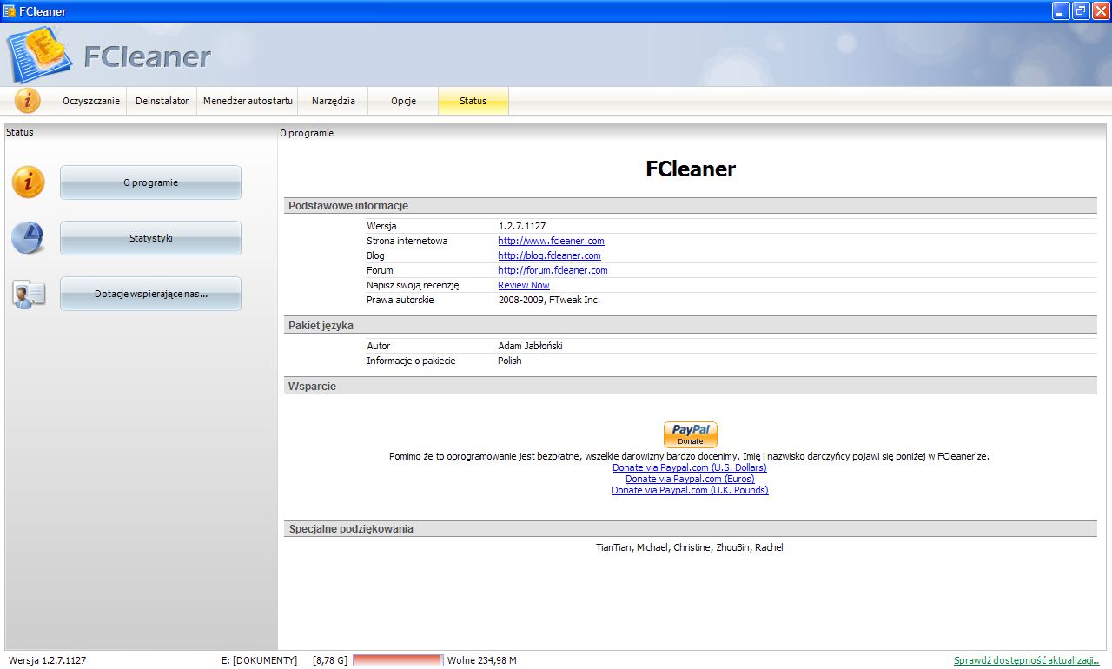Go to the Opcje tab

[x=403, y=101]
